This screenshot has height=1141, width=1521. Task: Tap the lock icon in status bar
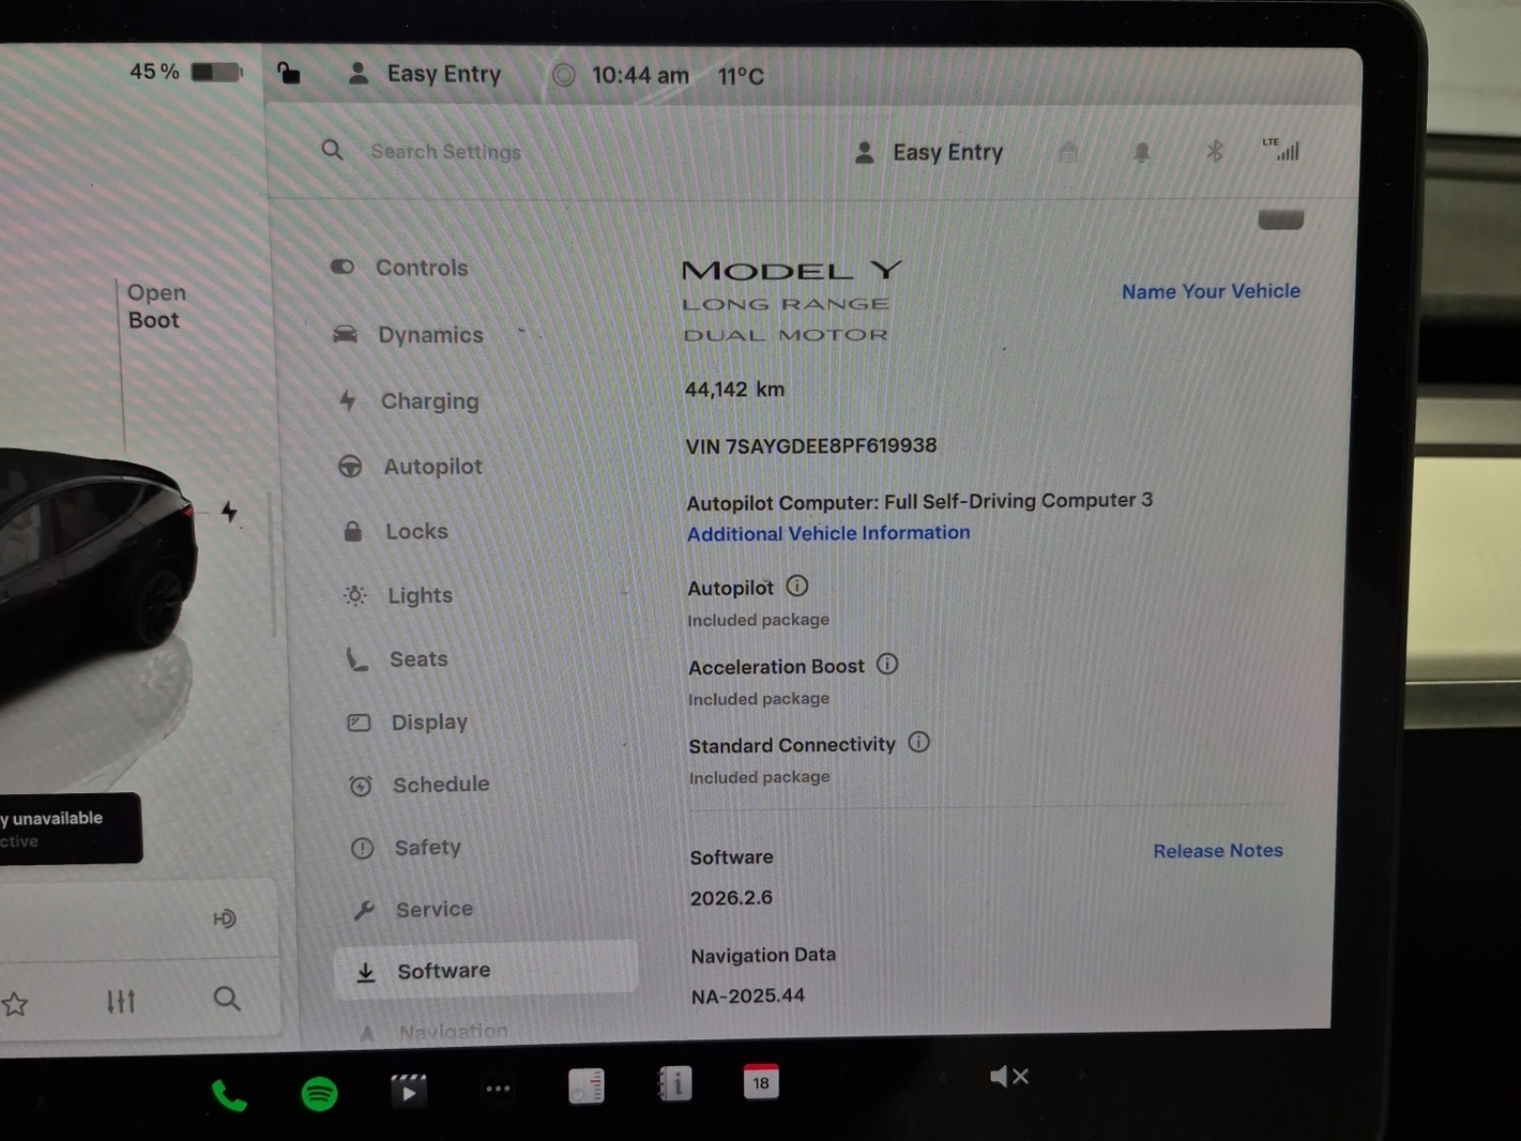pyautogui.click(x=288, y=73)
